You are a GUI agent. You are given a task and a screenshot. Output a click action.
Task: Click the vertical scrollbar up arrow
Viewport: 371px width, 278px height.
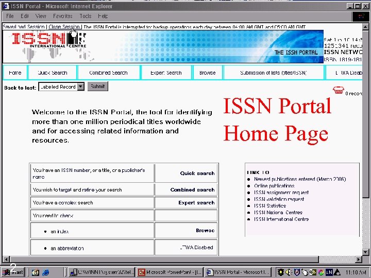coord(365,27)
